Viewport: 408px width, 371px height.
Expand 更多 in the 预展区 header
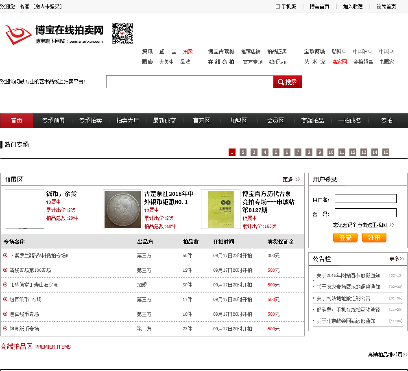pos(291,179)
